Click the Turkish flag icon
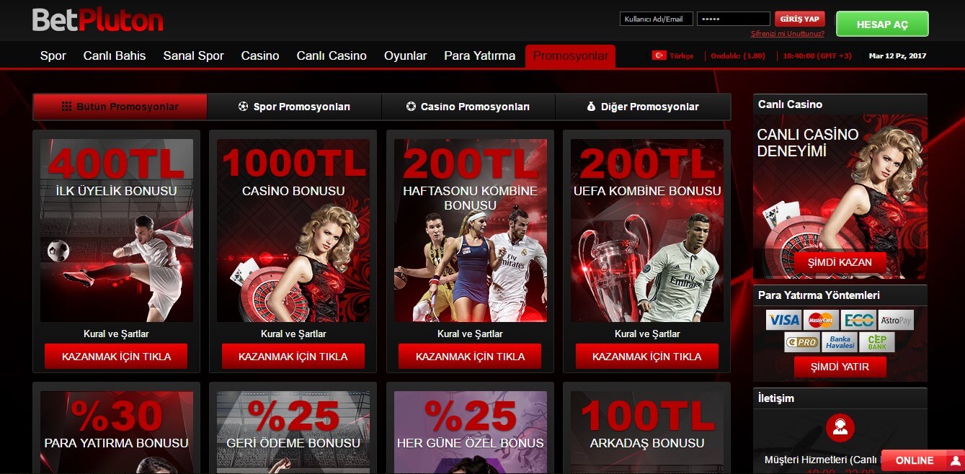This screenshot has width=965, height=474. [x=659, y=55]
